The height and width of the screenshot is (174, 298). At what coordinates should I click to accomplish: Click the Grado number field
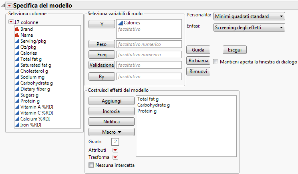click(x=115, y=142)
